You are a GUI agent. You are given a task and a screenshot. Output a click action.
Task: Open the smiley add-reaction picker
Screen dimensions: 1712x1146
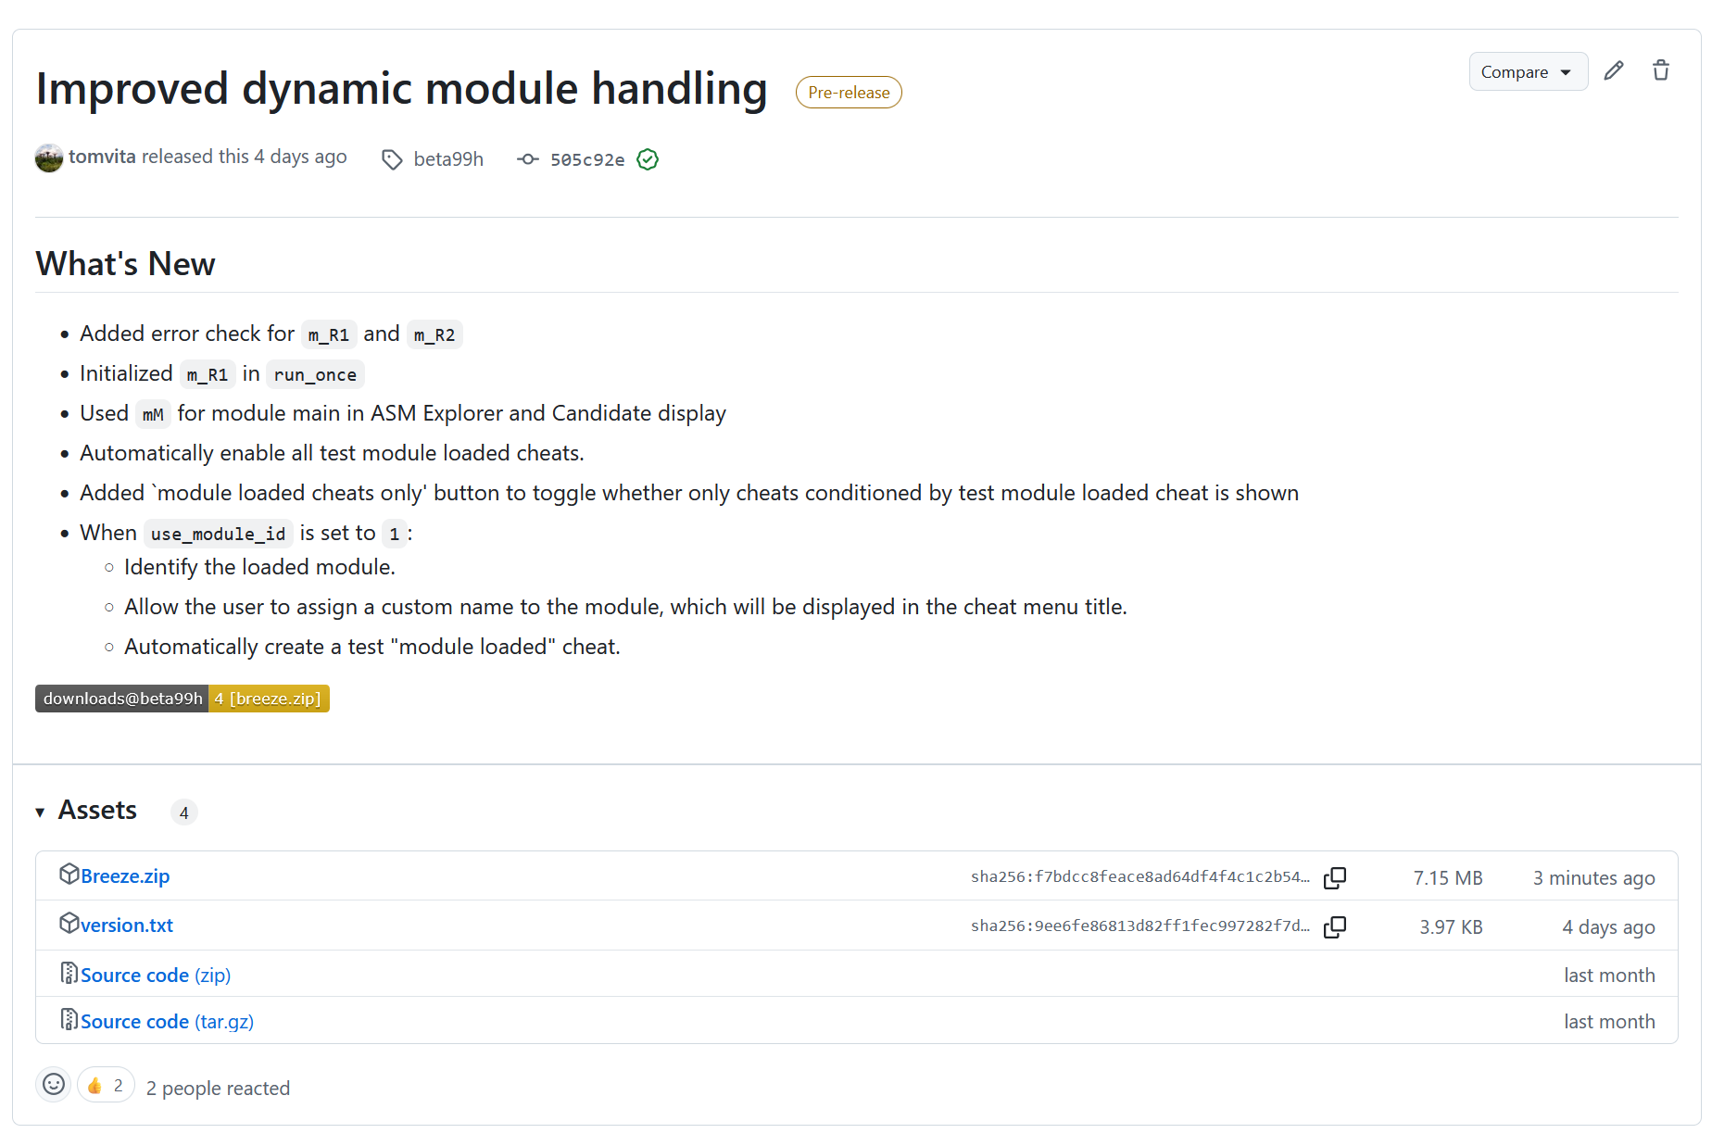[x=54, y=1085]
